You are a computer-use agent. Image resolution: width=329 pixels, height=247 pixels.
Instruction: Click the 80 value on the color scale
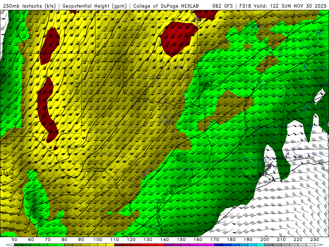tap(65, 240)
